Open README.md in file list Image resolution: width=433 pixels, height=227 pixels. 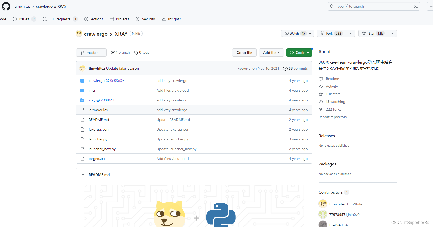pos(99,120)
